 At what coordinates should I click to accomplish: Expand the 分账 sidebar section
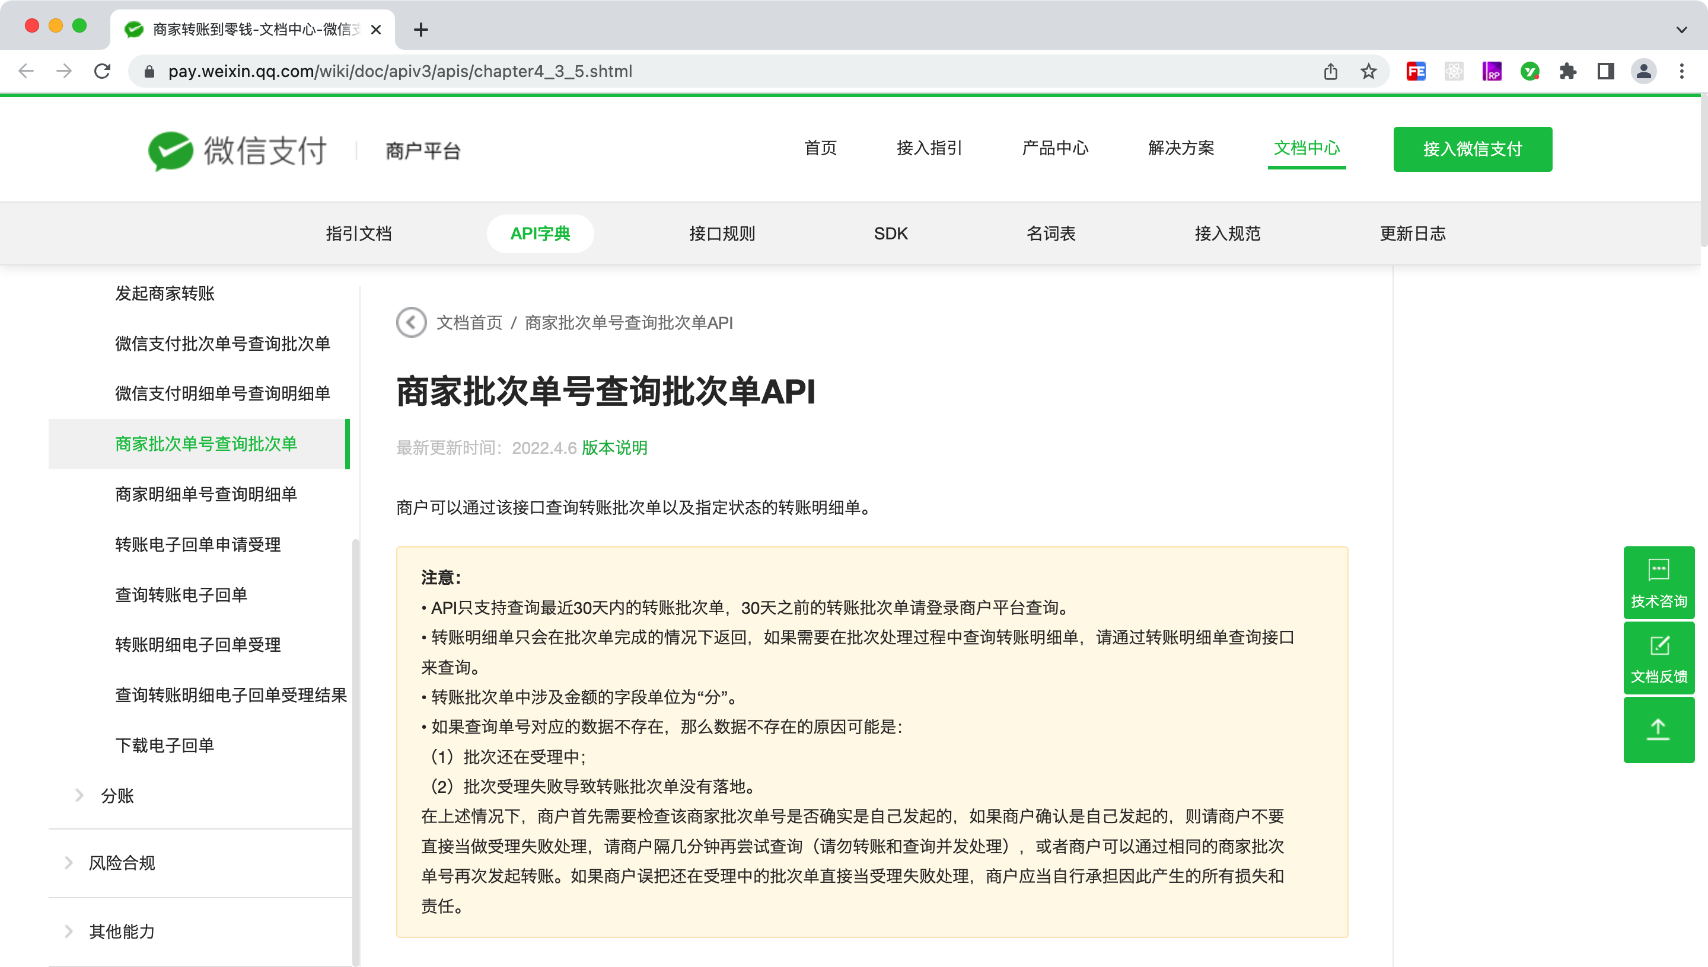117,795
